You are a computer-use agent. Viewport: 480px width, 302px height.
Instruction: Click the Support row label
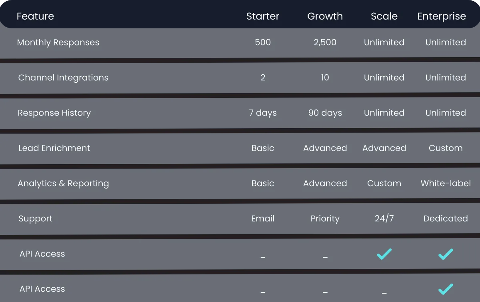(35, 219)
